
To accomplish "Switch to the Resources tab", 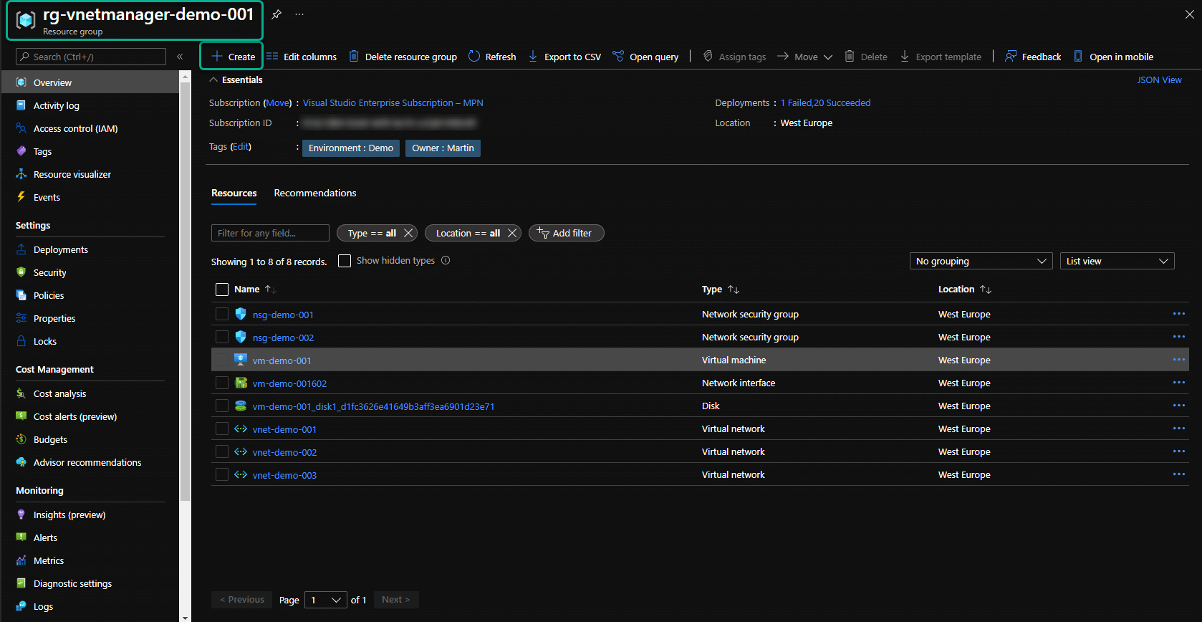I will pos(234,193).
